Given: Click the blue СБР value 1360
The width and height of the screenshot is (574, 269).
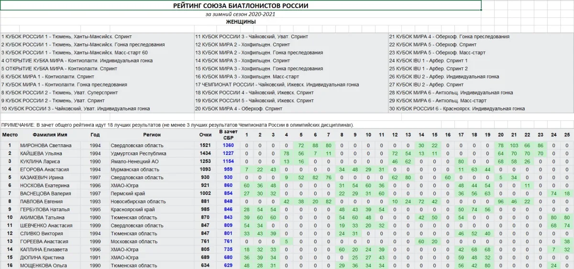Looking at the screenshot, I should click(x=228, y=145).
